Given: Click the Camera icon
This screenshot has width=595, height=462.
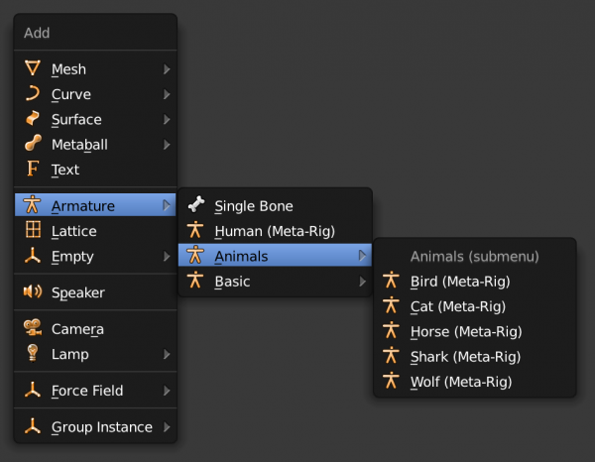Looking at the screenshot, I should point(33,328).
